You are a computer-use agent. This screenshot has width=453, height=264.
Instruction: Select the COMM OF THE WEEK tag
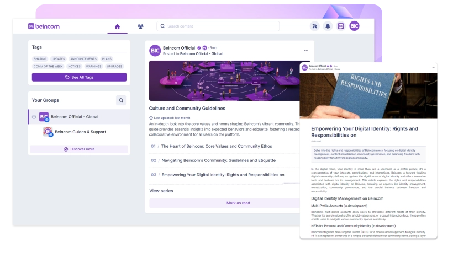(48, 66)
